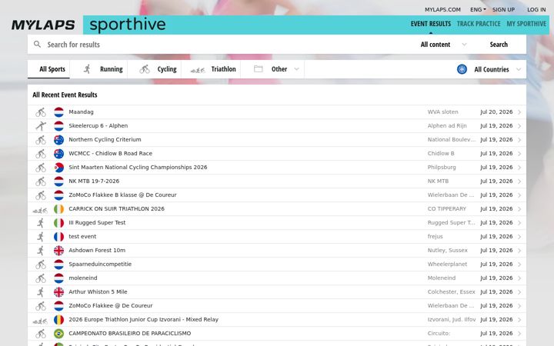
Task: Click triathlon icon on CARRICK ON SUIR row
Action: (40, 211)
